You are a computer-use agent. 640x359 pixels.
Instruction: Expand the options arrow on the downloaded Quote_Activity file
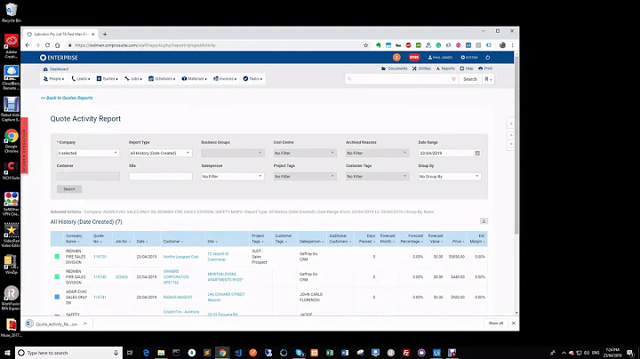pos(85,323)
